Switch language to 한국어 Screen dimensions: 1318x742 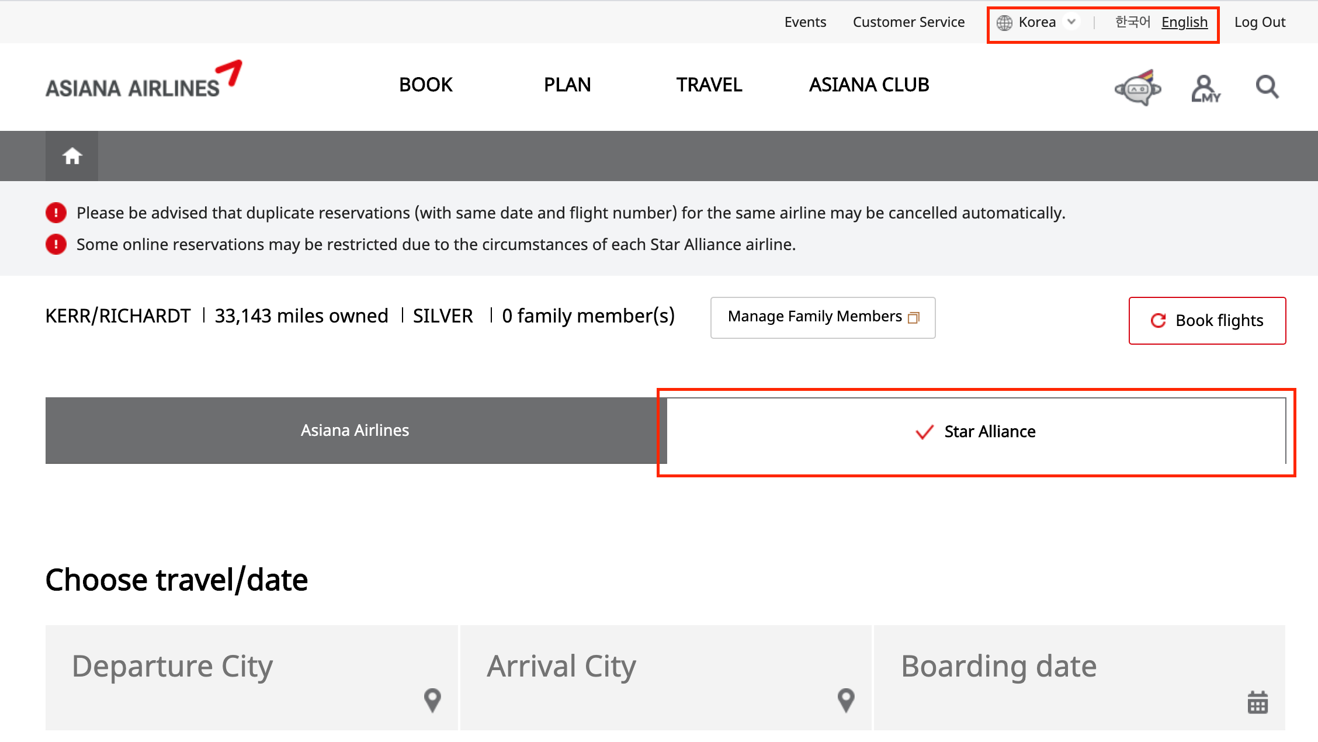coord(1132,22)
